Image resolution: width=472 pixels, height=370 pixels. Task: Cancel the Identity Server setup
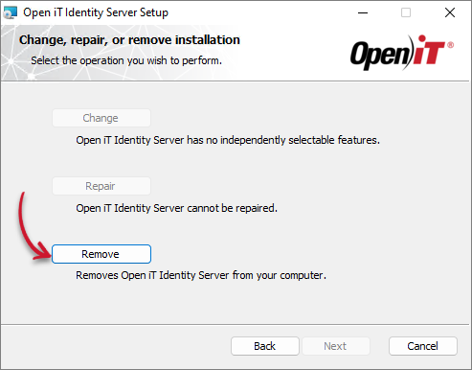[x=423, y=346]
